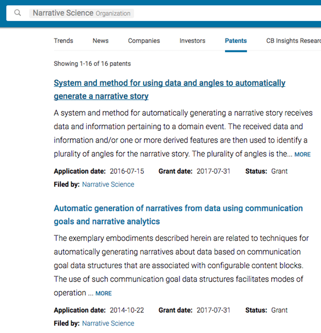
Task: Open the 'Automatic generation of narratives from data' patent
Action: click(178, 209)
